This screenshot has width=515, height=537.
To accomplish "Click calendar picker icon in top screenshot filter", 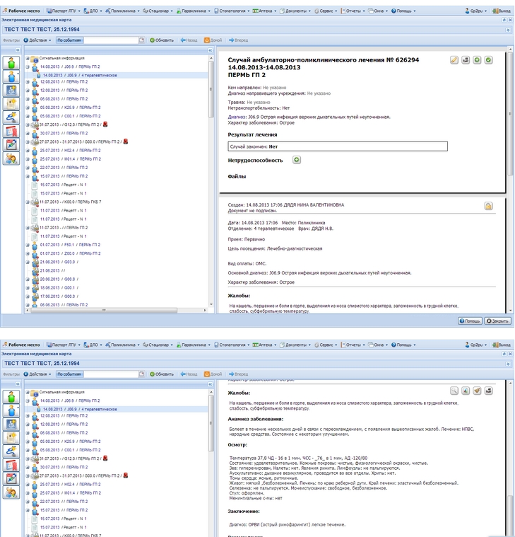I will point(141,40).
